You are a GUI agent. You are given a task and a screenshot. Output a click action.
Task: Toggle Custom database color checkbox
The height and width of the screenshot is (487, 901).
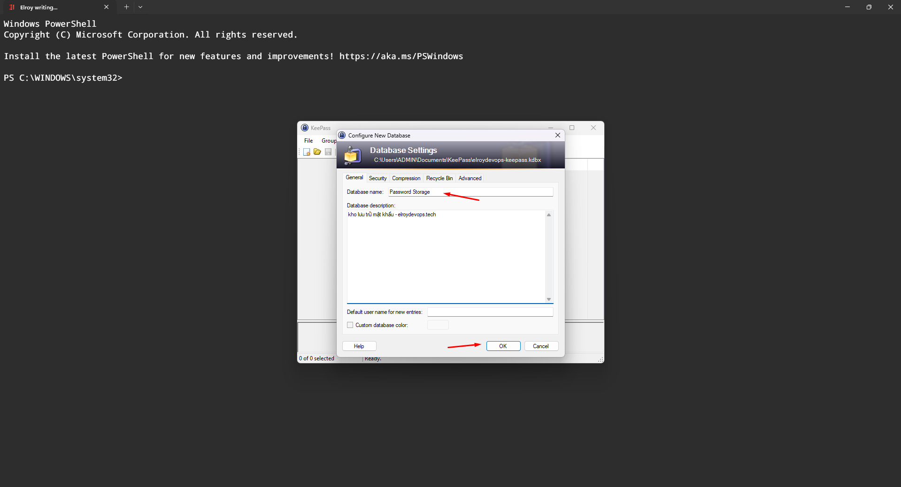tap(350, 325)
